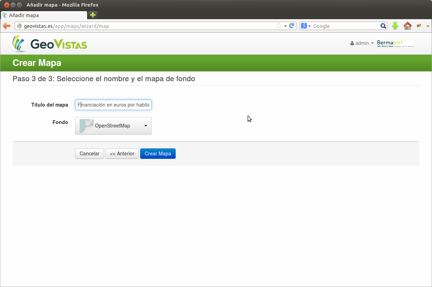Click the search magnifier icon in Google box
The height and width of the screenshot is (287, 432).
point(383,26)
